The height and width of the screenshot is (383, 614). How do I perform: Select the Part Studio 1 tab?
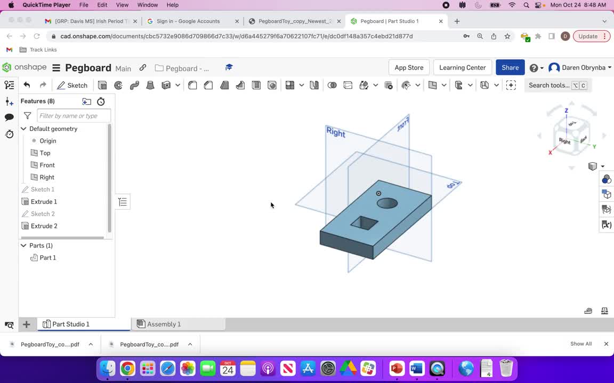pos(84,324)
